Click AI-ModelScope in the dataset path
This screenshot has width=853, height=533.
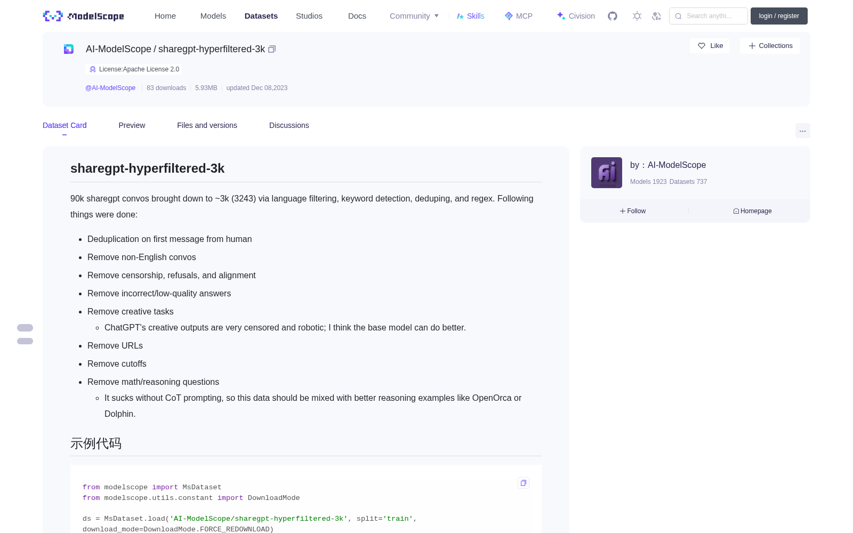click(118, 49)
